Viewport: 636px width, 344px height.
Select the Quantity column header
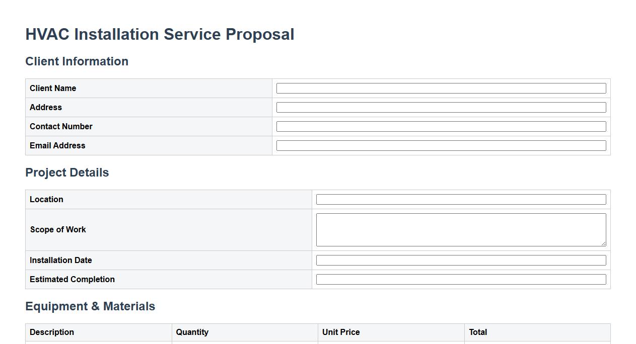(x=192, y=332)
